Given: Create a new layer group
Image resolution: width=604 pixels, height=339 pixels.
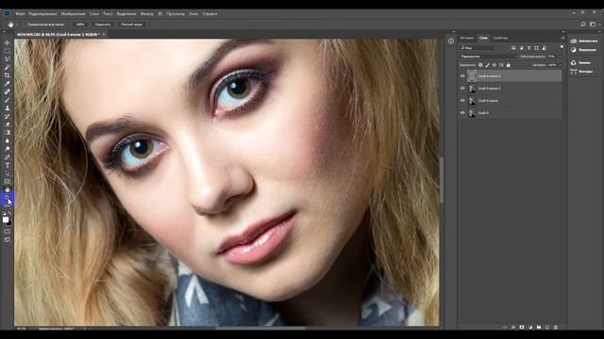Looking at the screenshot, I should pyautogui.click(x=539, y=327).
